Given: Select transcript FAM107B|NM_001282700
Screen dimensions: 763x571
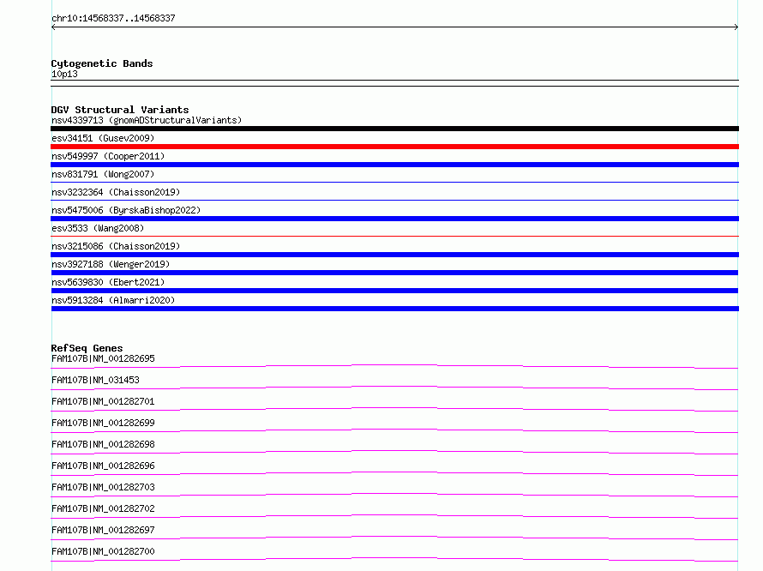Looking at the screenshot, I should click(x=103, y=551).
